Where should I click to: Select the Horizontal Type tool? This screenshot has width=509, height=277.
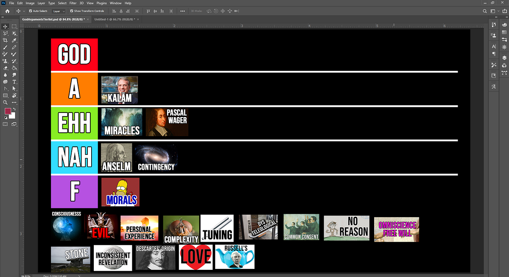tap(14, 81)
